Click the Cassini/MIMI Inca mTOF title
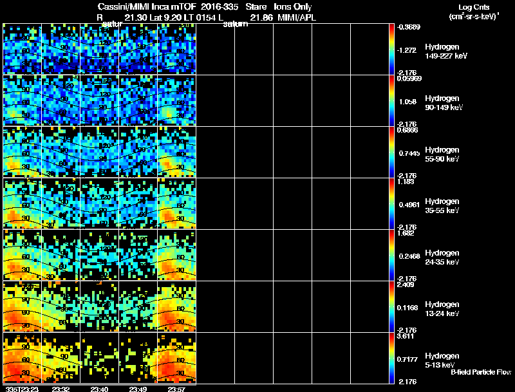This screenshot has width=515, height=392. (147, 7)
